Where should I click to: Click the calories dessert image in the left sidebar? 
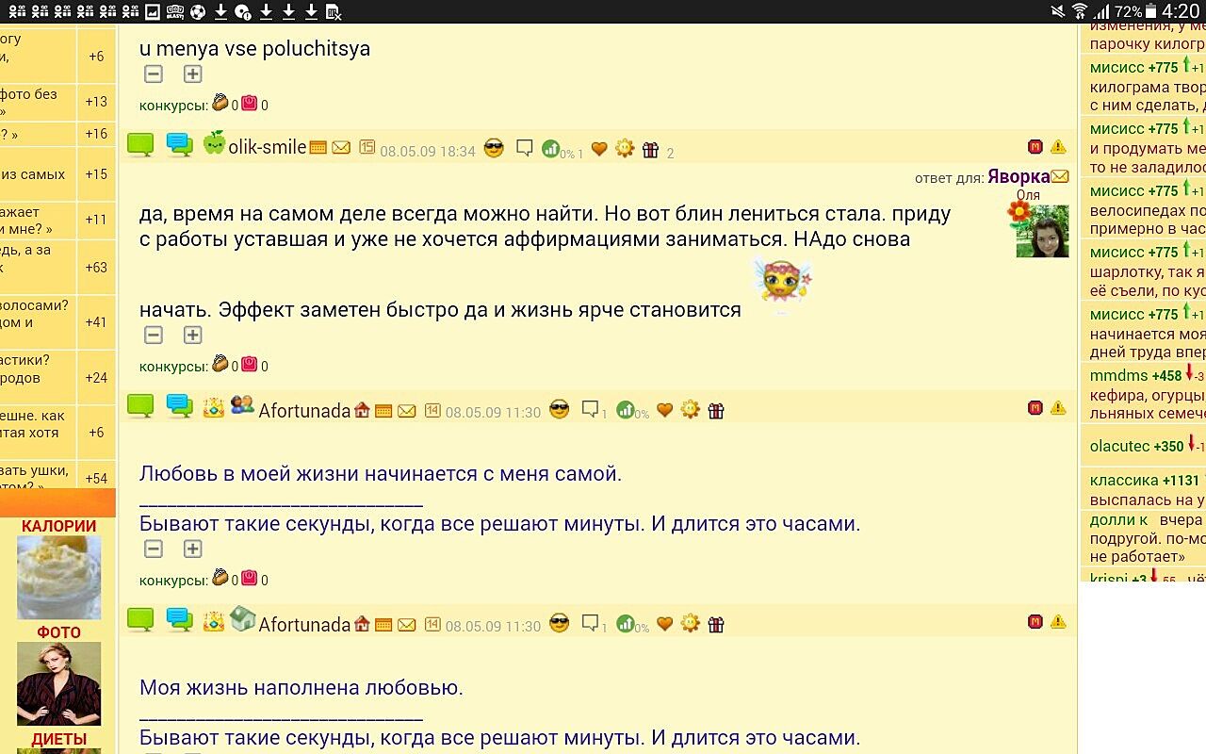pos(58,577)
